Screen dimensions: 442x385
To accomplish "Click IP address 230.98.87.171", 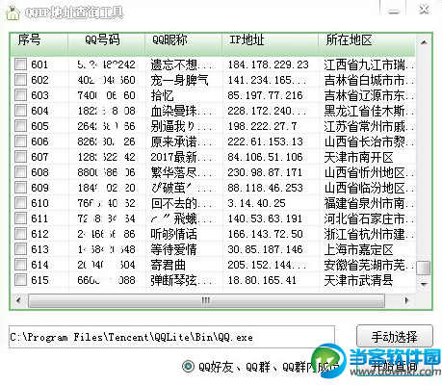I will [265, 172].
